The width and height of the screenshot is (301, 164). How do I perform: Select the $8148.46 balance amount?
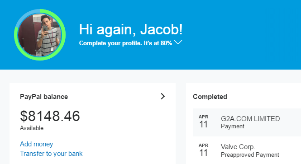(x=50, y=116)
